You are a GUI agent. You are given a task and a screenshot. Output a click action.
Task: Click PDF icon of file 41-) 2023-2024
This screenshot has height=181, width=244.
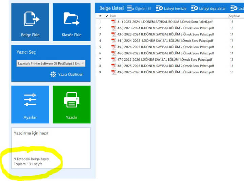point(114,22)
